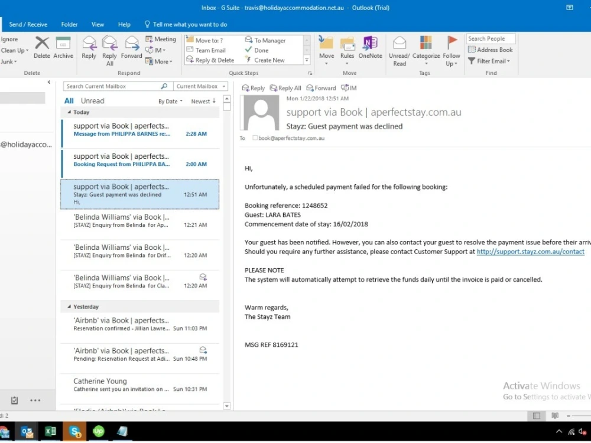Open the By Date arrangement dropdown
Viewport: 591px width, 443px height.
(170, 101)
